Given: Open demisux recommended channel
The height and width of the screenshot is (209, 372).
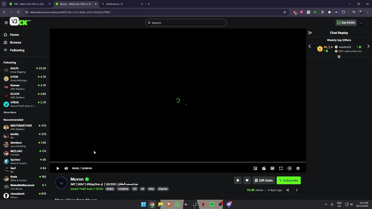Looking at the screenshot, I should click(25, 144).
